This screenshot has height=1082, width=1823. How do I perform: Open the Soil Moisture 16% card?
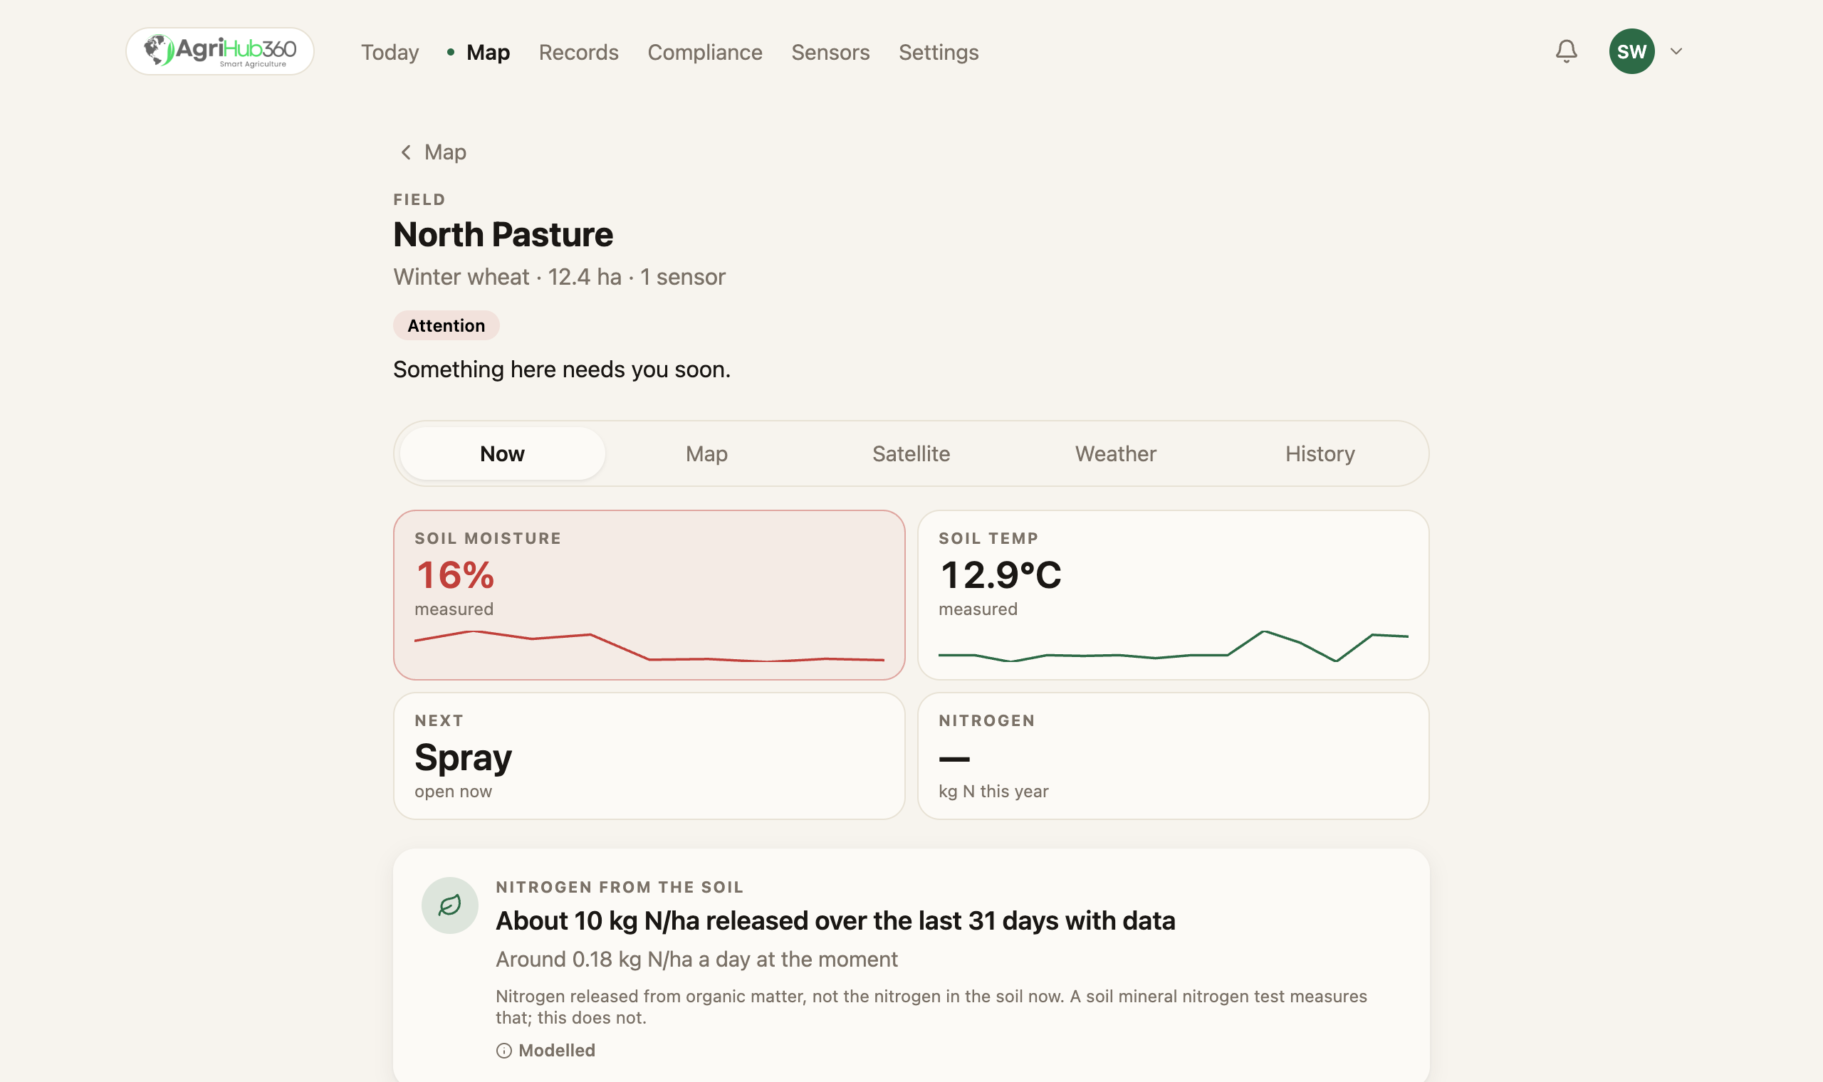(649, 595)
